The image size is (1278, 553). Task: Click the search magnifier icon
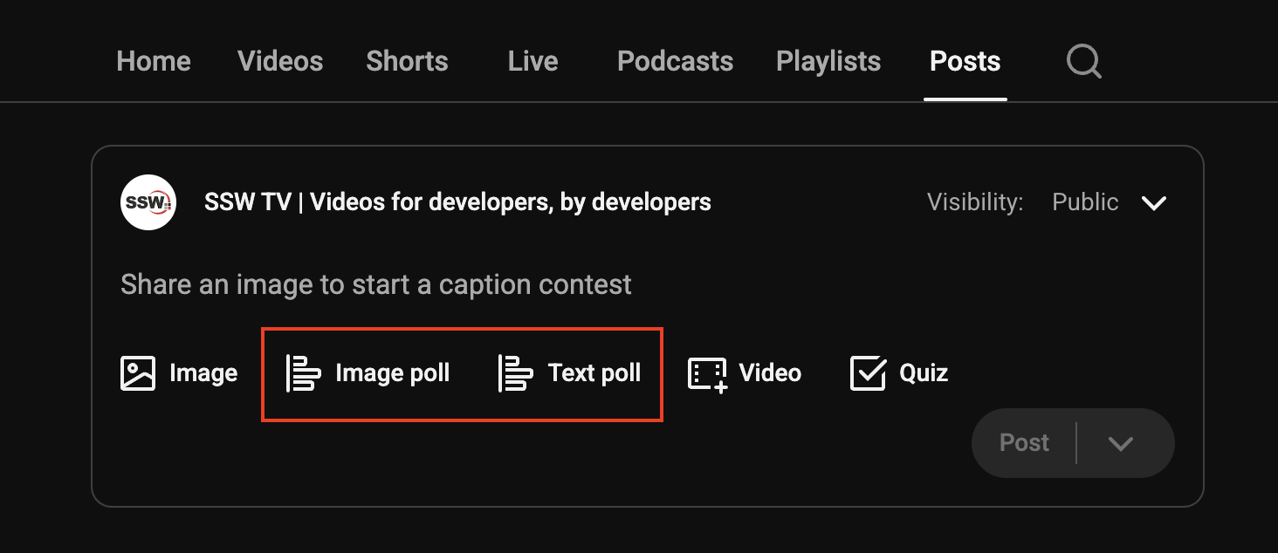pos(1084,62)
